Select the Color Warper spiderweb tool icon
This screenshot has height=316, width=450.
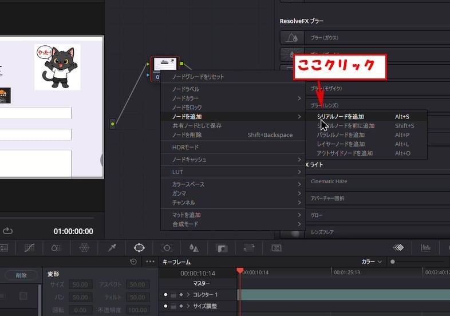pyautogui.click(x=84, y=248)
